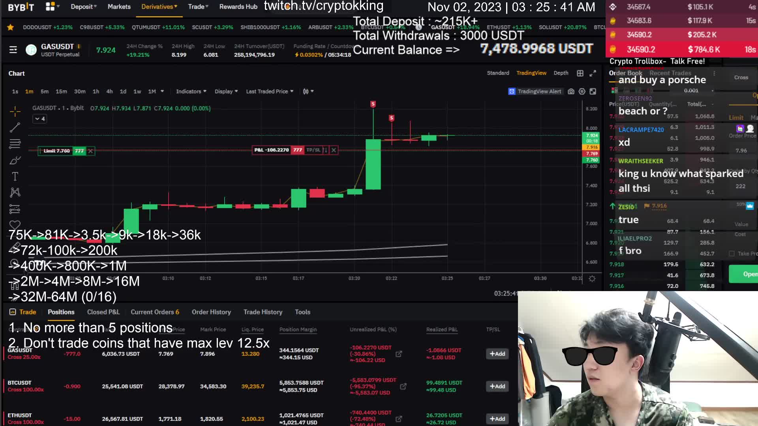This screenshot has width=758, height=426.
Task: Switch chart view to Standard
Action: pos(498,73)
